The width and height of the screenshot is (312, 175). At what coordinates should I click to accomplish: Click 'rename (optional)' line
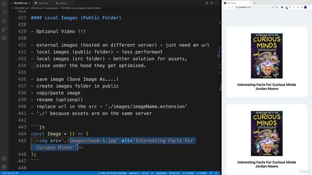point(57,100)
